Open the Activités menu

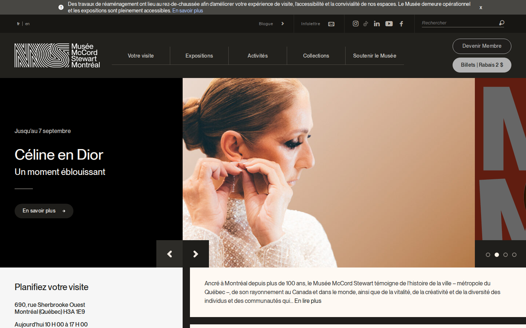click(258, 56)
